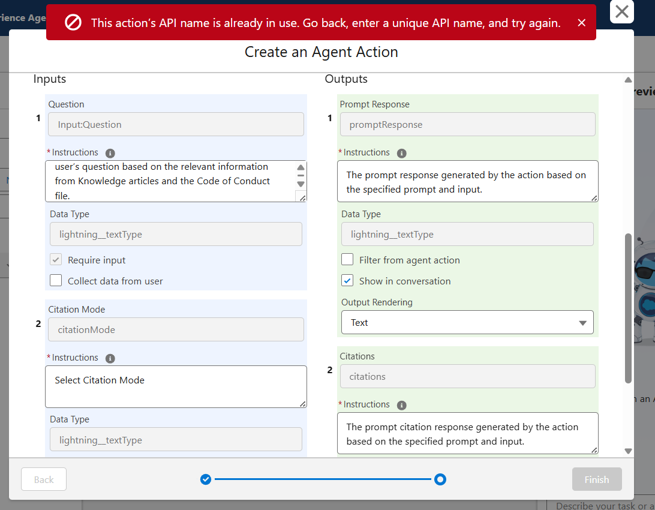
Task: Enable Collect data from user checkbox
Action: click(56, 280)
